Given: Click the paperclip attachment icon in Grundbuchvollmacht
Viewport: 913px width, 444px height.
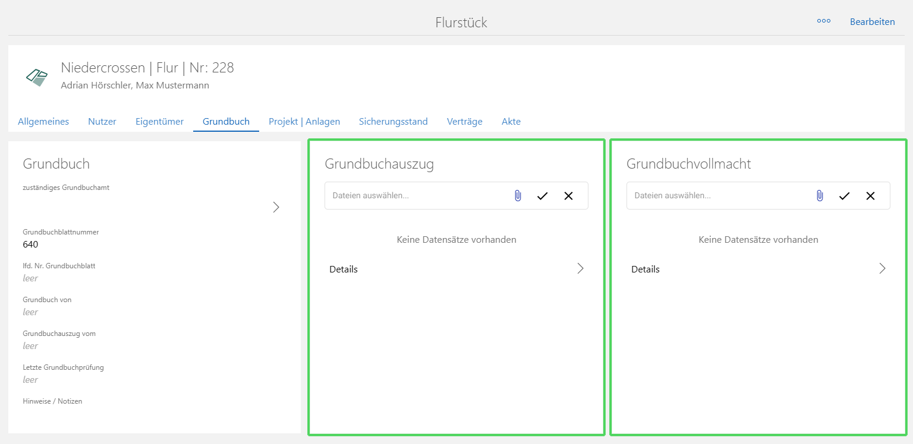Looking at the screenshot, I should (820, 195).
